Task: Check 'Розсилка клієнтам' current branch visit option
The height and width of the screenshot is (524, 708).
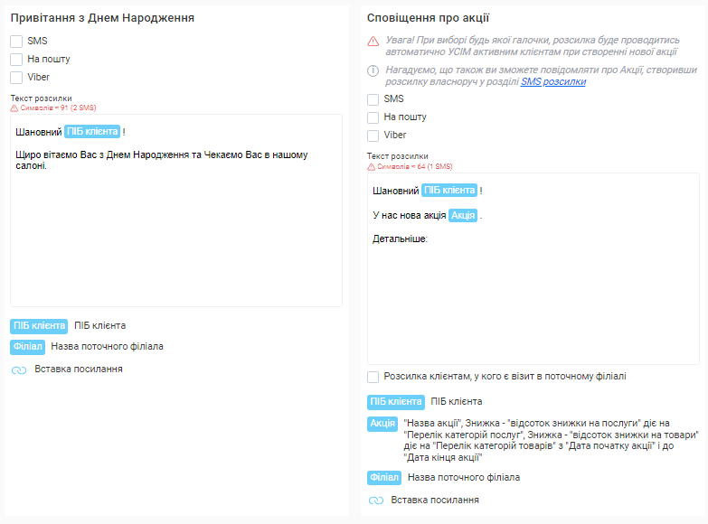Action: (373, 377)
